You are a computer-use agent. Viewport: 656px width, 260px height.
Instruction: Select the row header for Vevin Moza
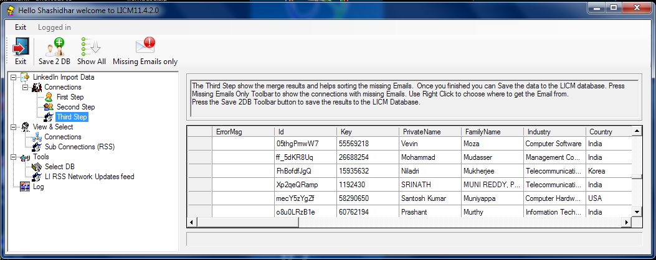coord(200,144)
